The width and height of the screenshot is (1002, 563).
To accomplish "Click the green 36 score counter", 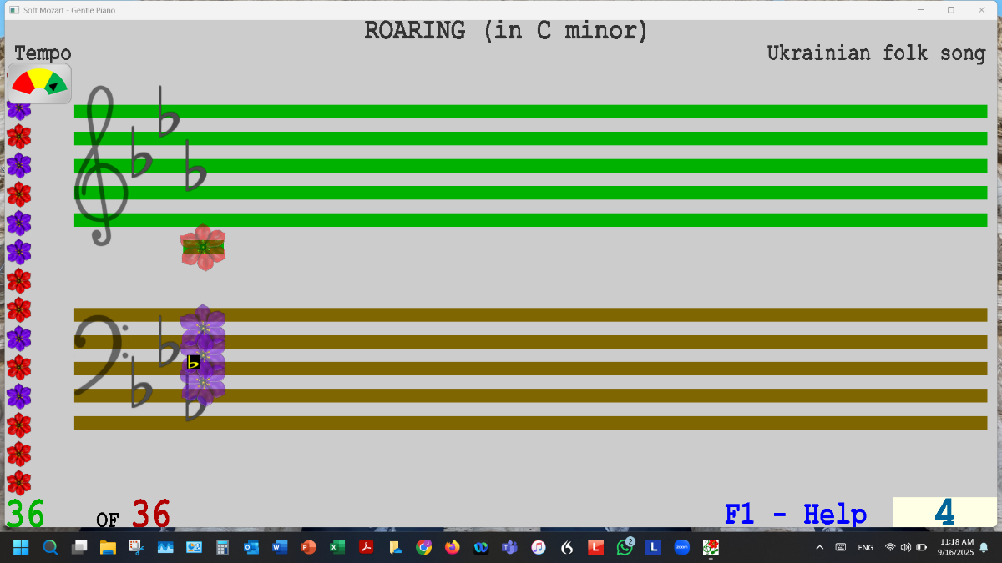I will click(25, 514).
